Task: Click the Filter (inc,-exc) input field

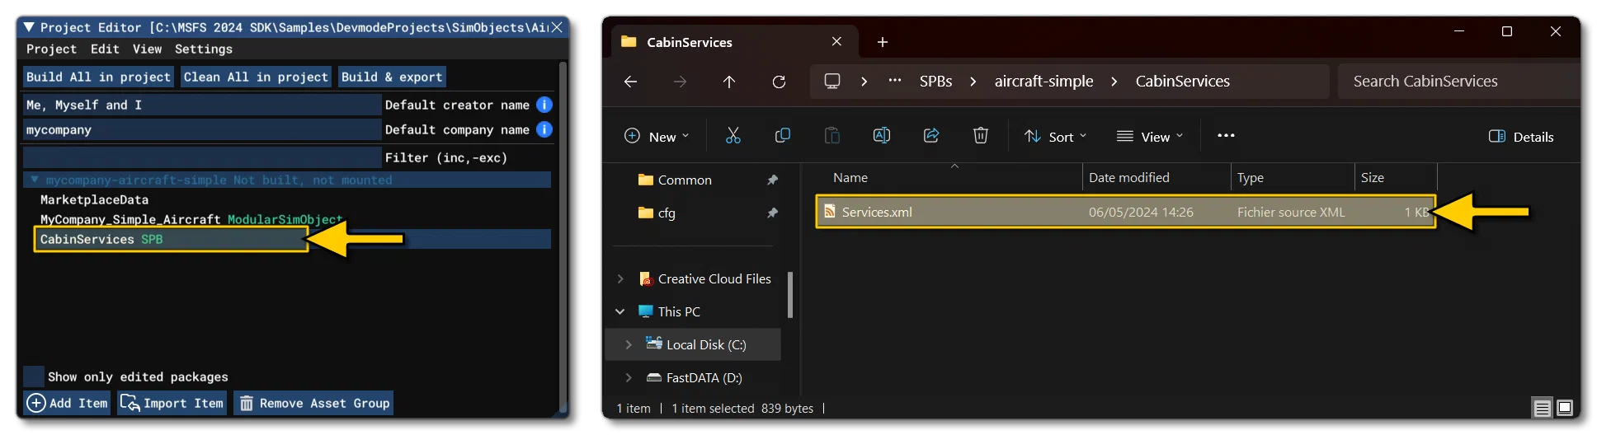Action: point(202,157)
